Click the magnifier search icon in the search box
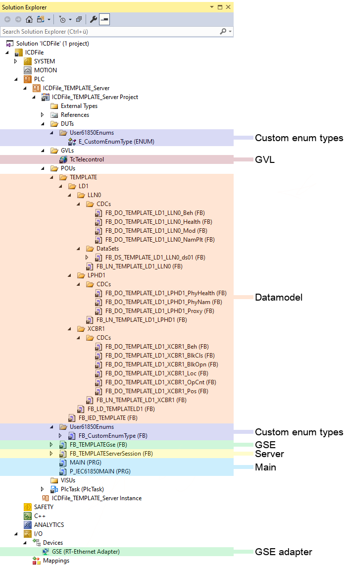Screen dimensions: 345x570 (x=223, y=32)
